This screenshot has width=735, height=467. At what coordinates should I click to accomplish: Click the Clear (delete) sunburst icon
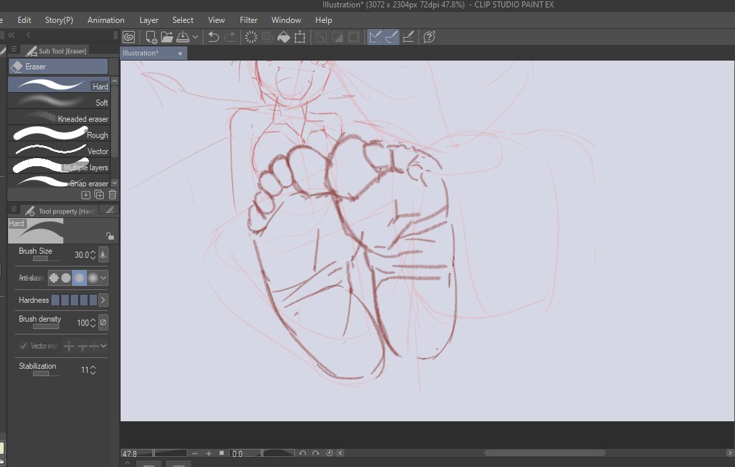point(251,37)
